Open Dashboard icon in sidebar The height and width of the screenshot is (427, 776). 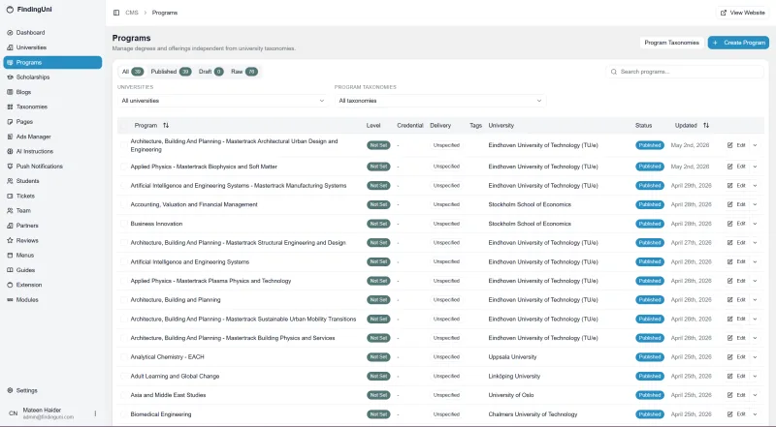click(x=10, y=33)
